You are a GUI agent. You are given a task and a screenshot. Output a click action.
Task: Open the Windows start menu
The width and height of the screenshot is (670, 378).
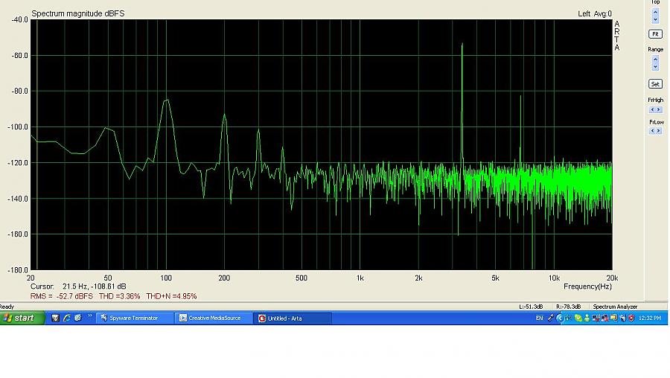(x=22, y=318)
